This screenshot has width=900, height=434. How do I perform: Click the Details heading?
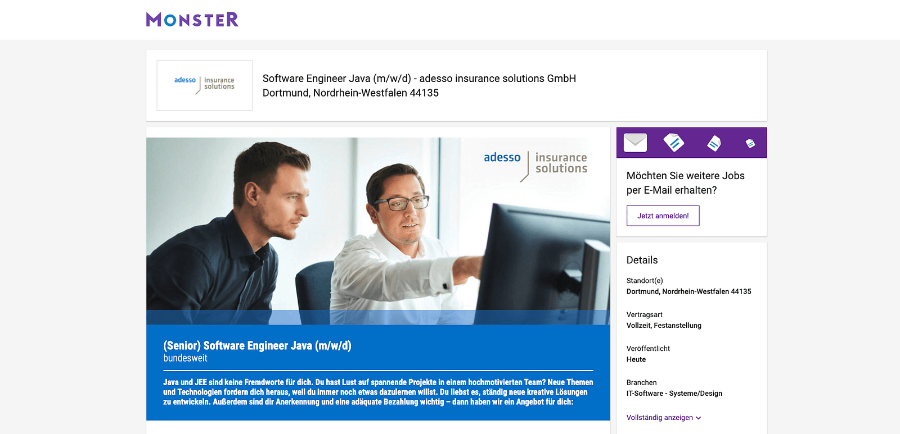(x=642, y=261)
